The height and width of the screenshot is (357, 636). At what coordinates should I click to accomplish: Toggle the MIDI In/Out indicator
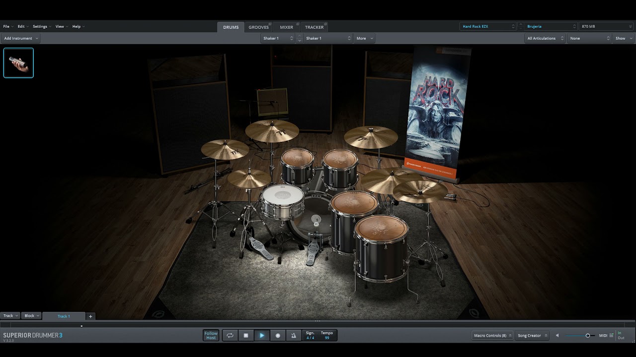click(621, 336)
